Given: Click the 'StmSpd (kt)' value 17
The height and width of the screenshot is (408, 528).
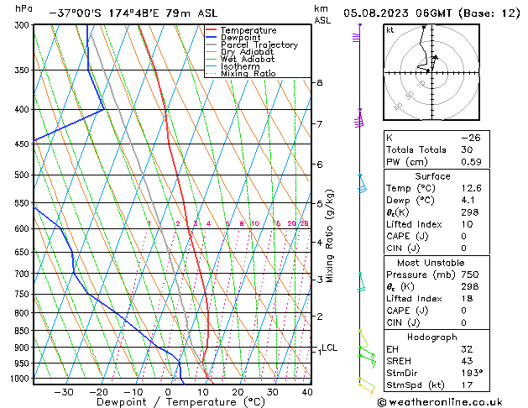Looking at the screenshot, I should [x=467, y=384].
